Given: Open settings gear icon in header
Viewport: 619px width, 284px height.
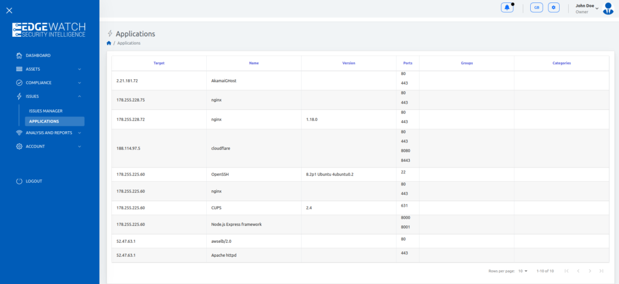Looking at the screenshot, I should click(x=554, y=7).
